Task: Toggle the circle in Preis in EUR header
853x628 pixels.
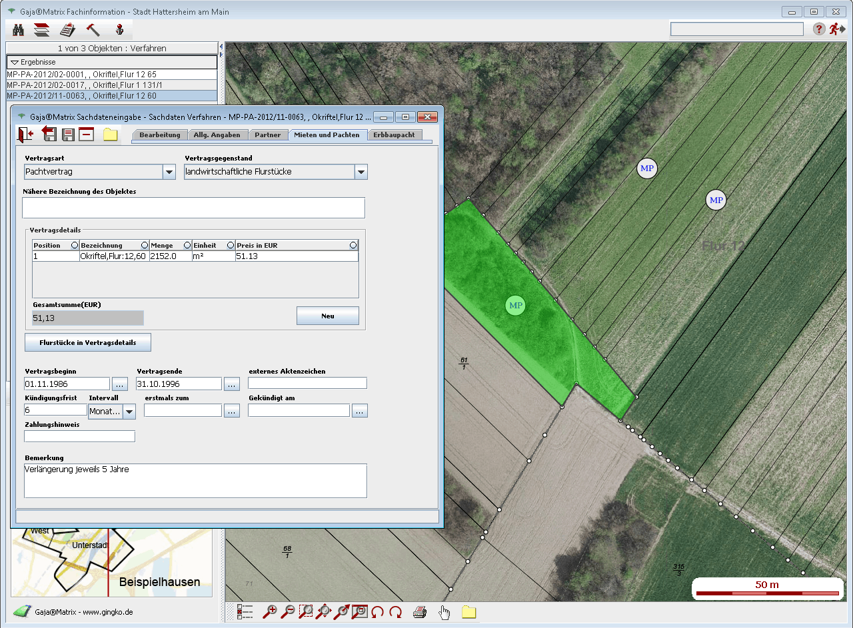Action: tap(353, 246)
